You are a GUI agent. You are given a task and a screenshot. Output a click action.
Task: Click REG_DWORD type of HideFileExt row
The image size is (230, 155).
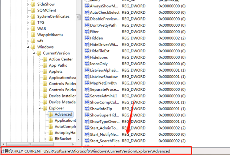[134, 51]
